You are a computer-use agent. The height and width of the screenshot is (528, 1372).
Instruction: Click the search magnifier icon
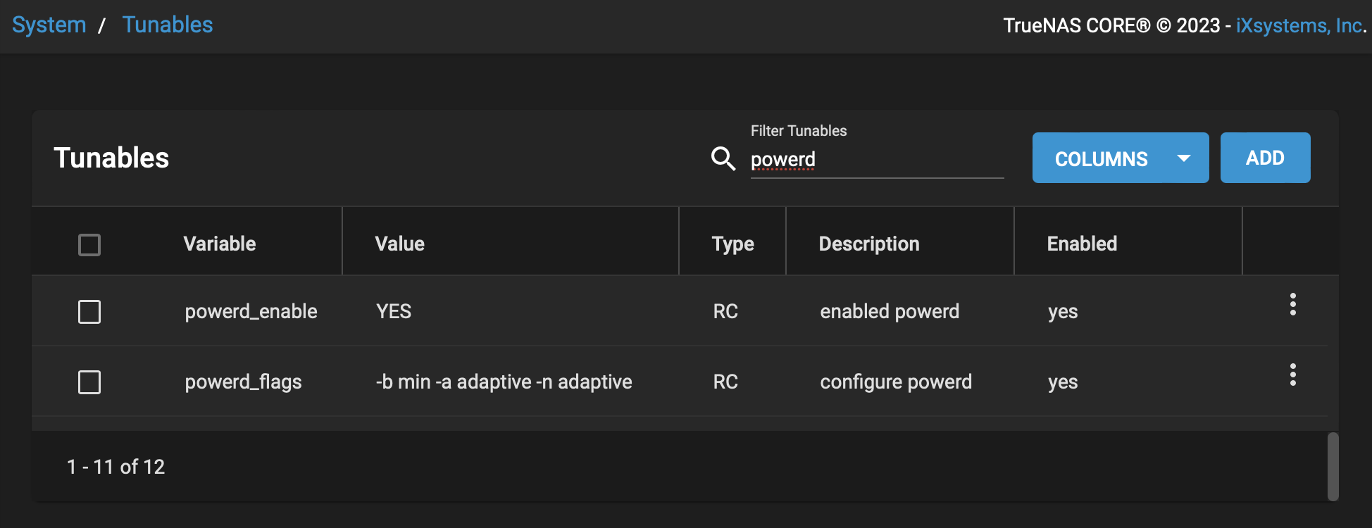(x=723, y=158)
